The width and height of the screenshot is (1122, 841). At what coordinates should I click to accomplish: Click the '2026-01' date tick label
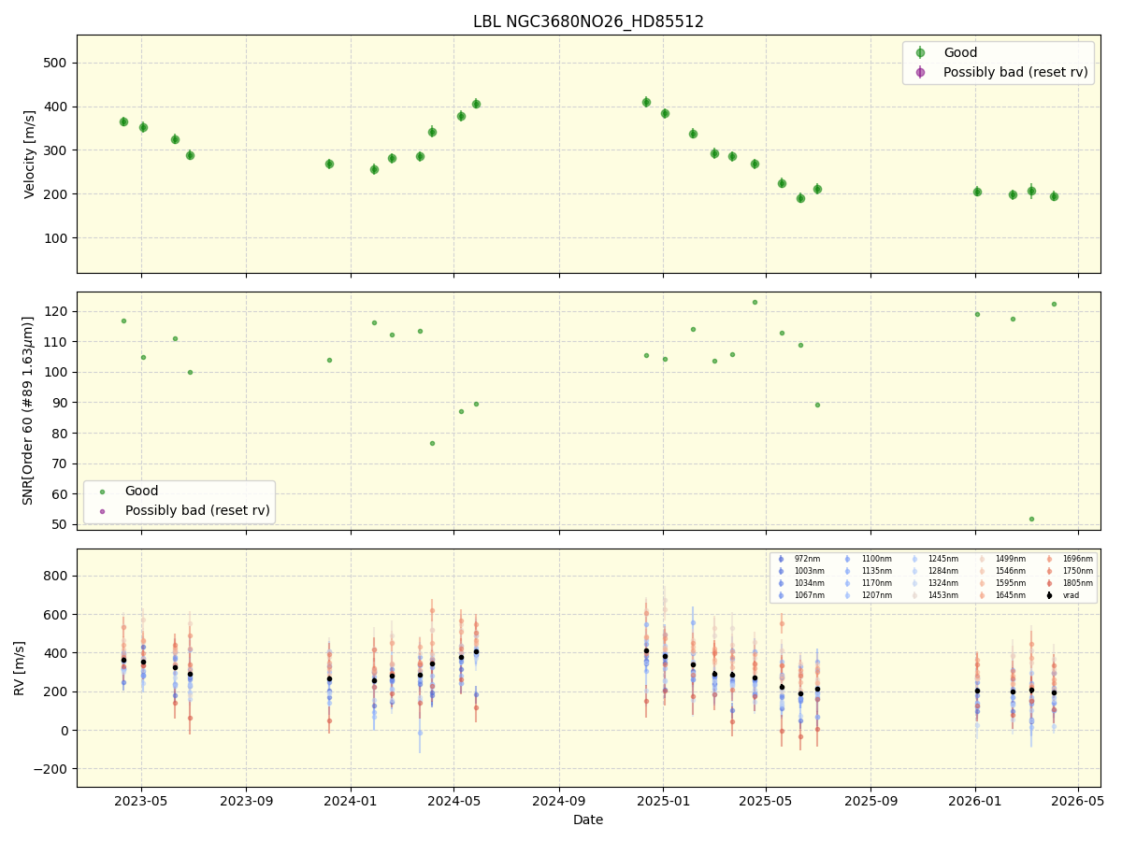[x=975, y=801]
